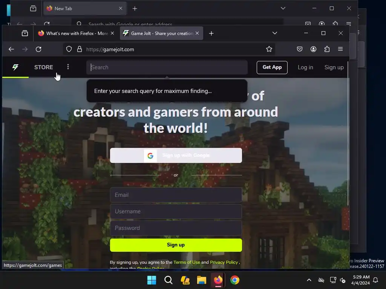Bookmark this page with the star icon

pyautogui.click(x=269, y=49)
